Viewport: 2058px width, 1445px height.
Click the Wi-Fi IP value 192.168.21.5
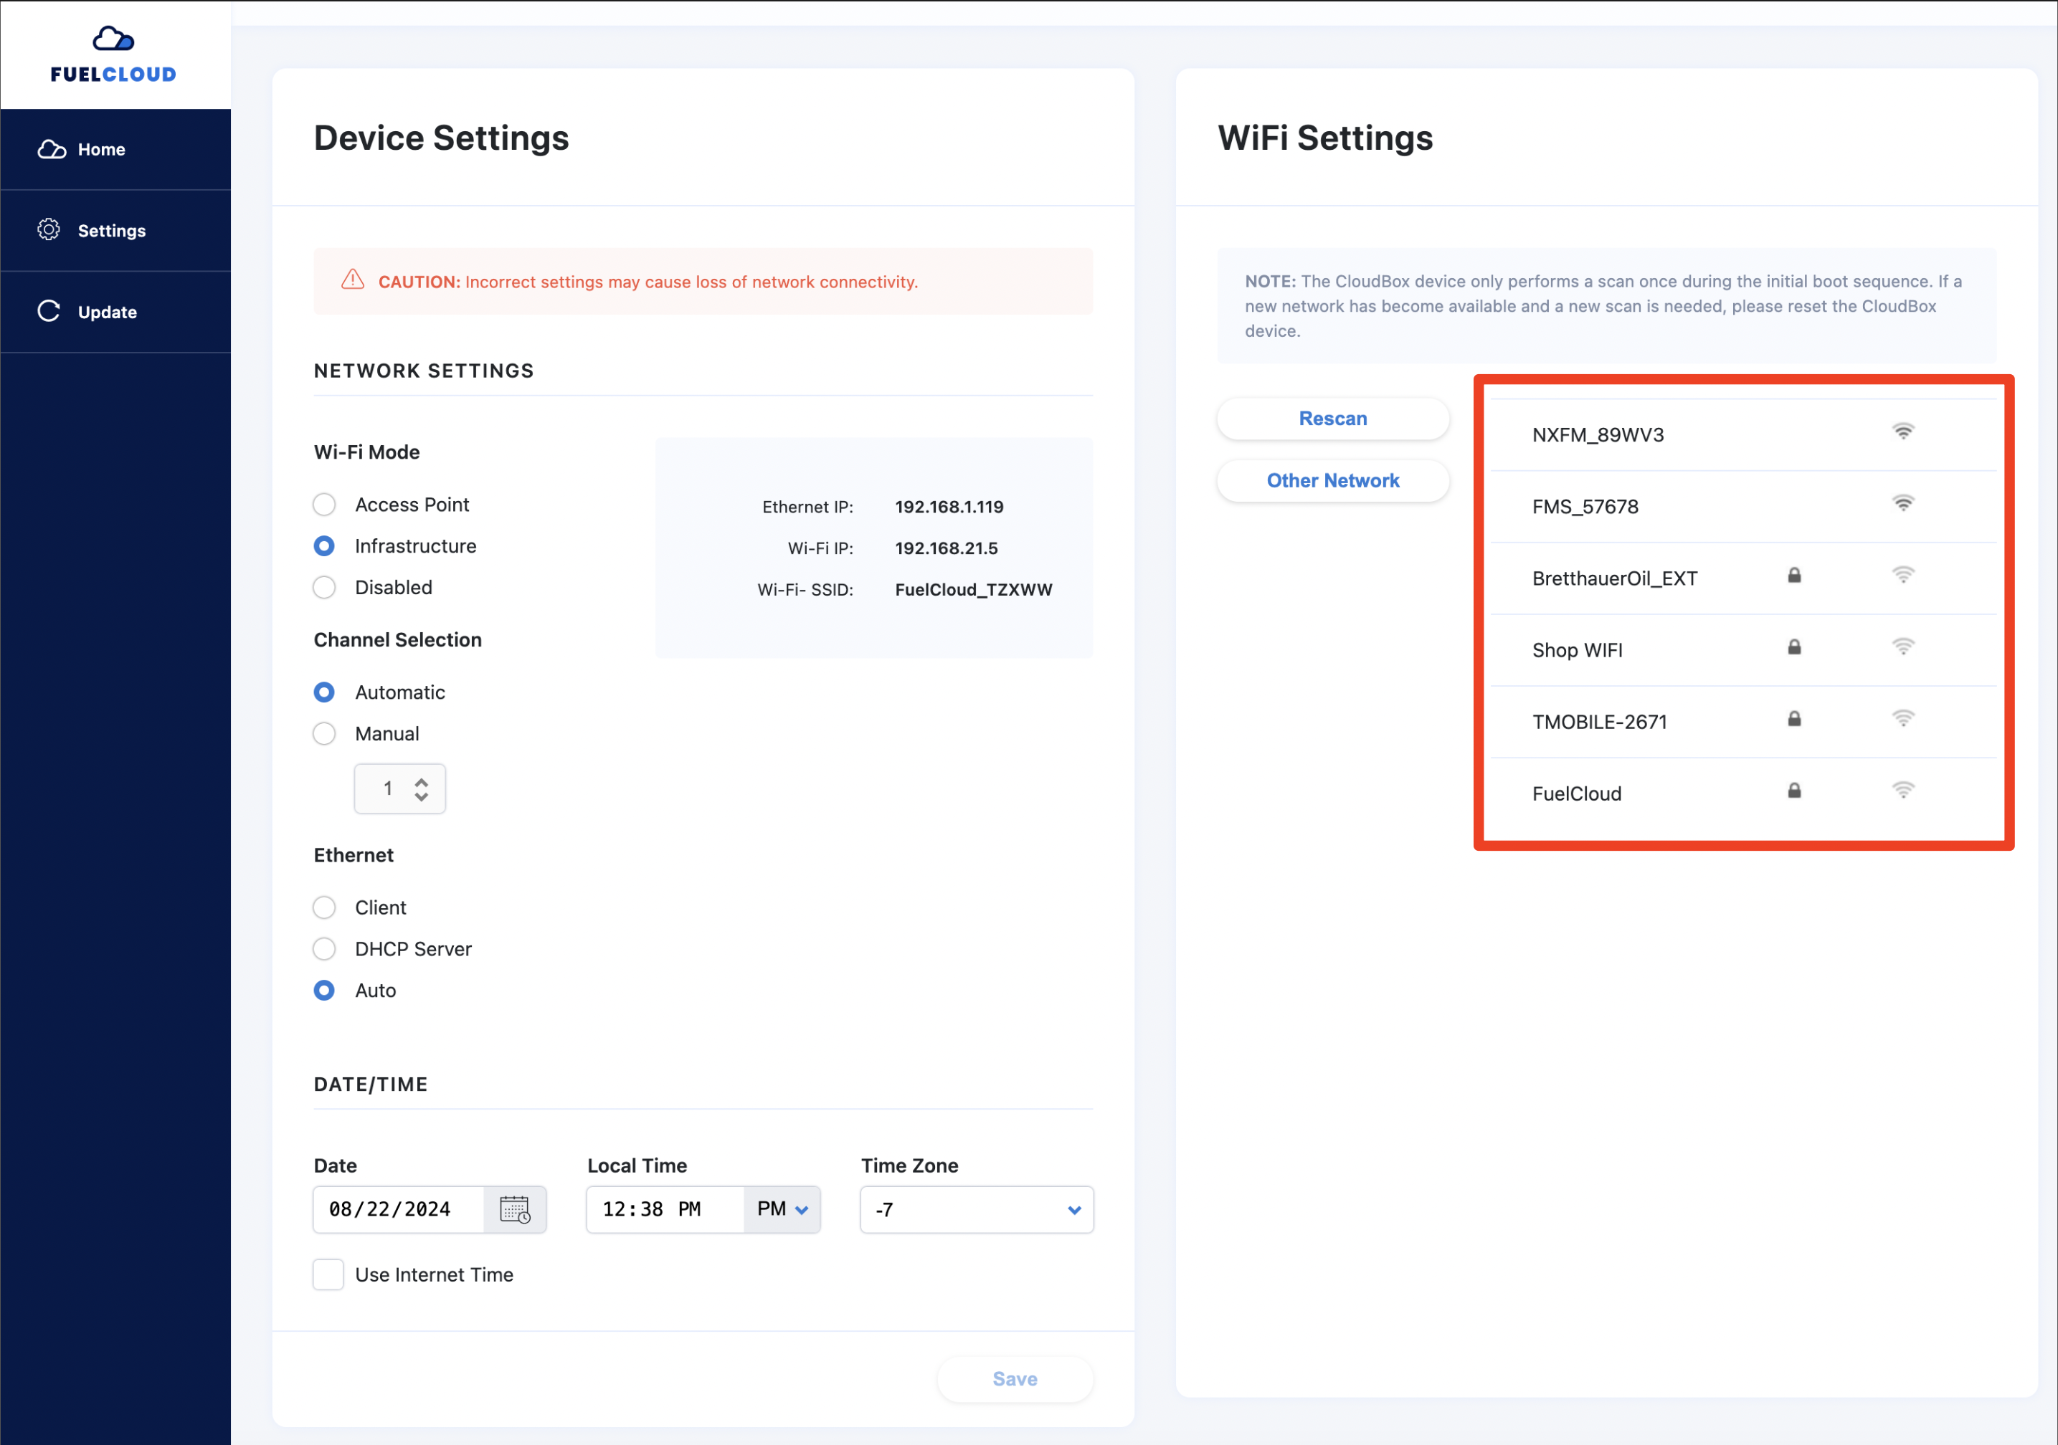pyautogui.click(x=947, y=548)
